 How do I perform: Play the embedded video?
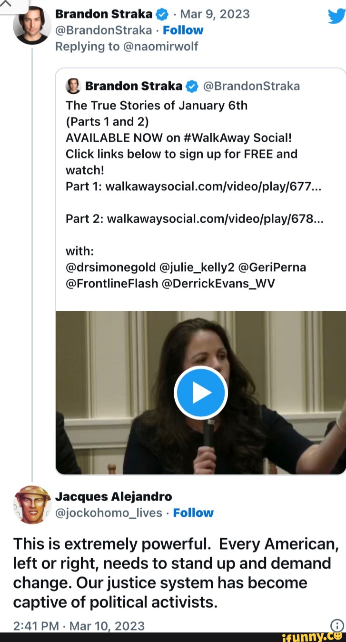[201, 393]
